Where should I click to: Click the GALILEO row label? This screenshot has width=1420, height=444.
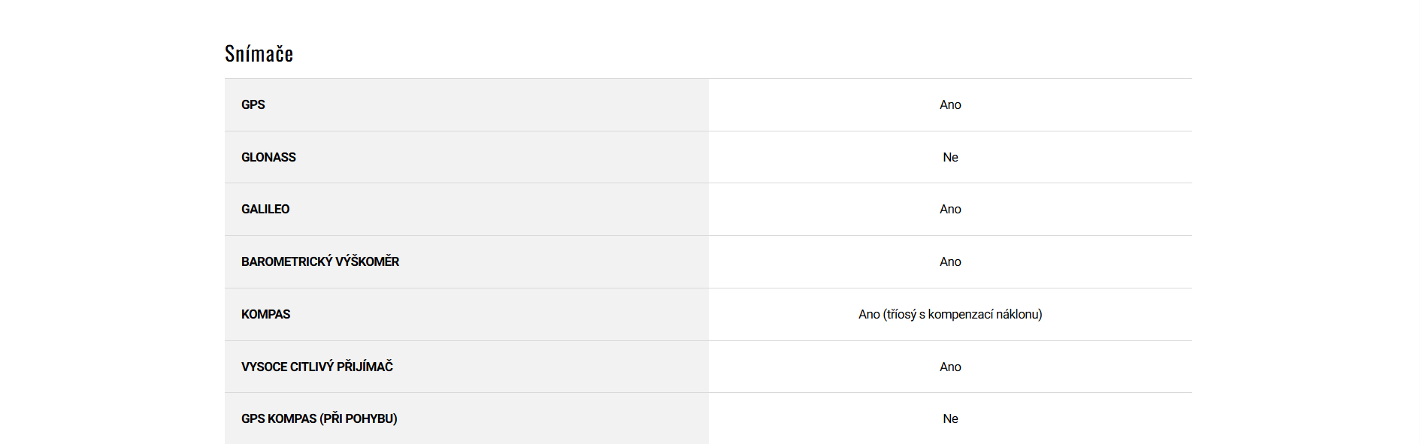265,210
